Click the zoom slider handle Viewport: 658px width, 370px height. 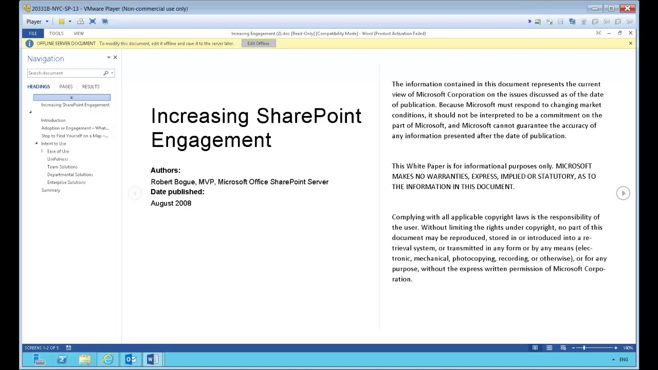(584, 348)
